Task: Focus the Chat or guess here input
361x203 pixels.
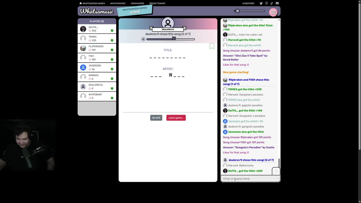Action: point(250,178)
